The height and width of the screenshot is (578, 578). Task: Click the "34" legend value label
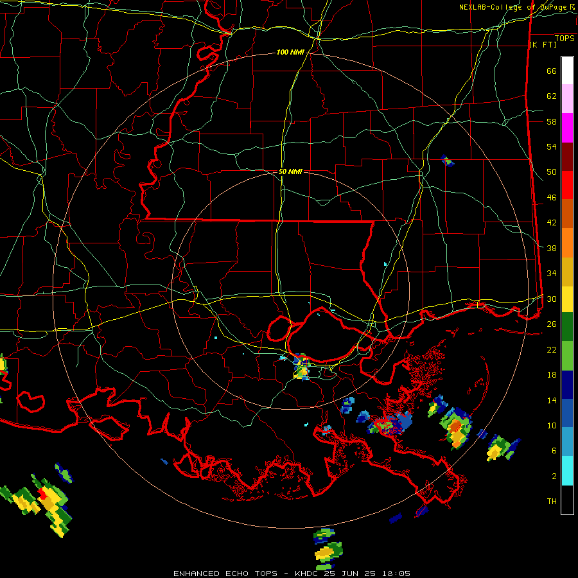point(552,274)
